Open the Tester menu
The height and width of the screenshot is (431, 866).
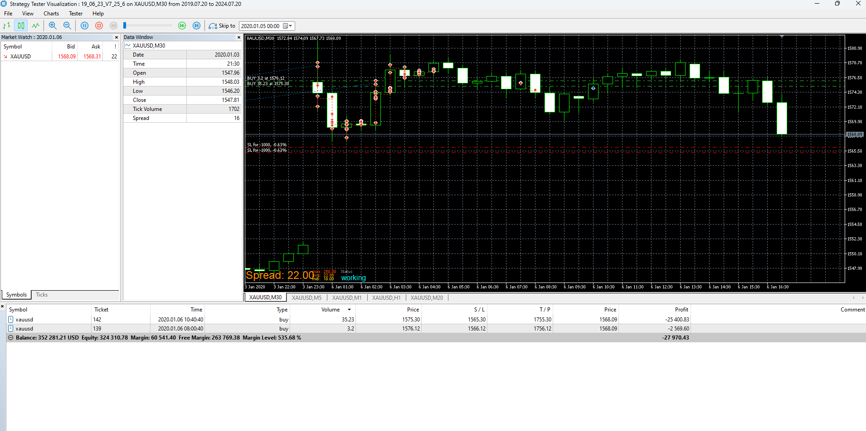[76, 14]
